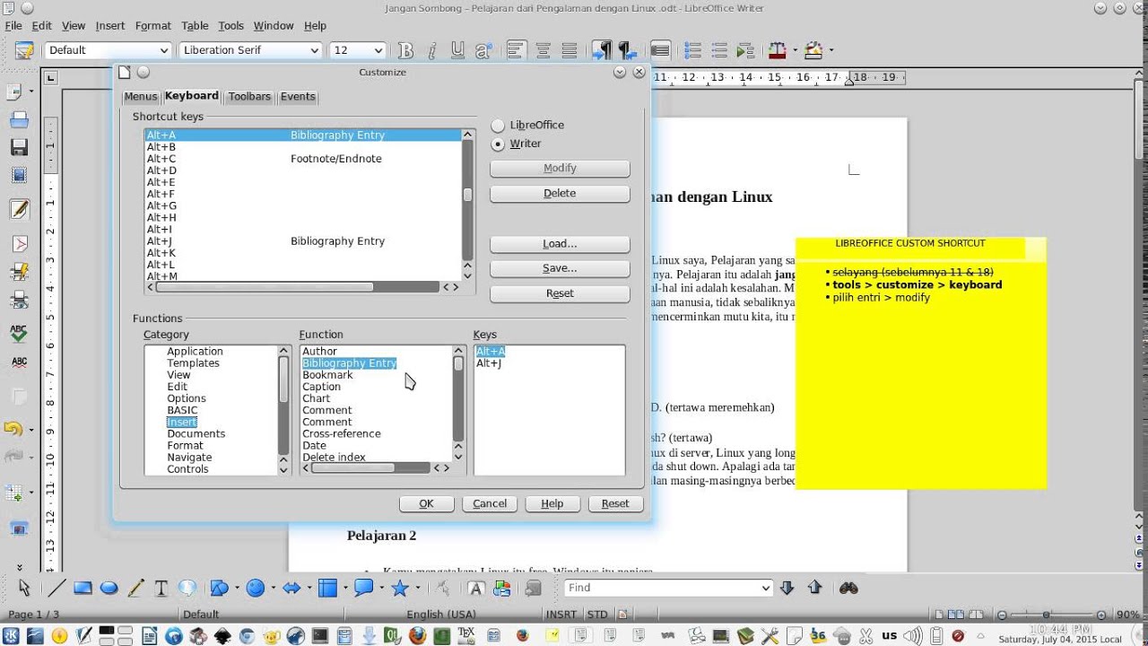1148x646 pixels.
Task: Click the save floppy disk icon
Action: pos(19,147)
